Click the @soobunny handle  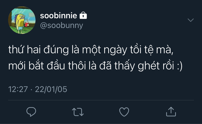pyautogui.click(x=62, y=26)
